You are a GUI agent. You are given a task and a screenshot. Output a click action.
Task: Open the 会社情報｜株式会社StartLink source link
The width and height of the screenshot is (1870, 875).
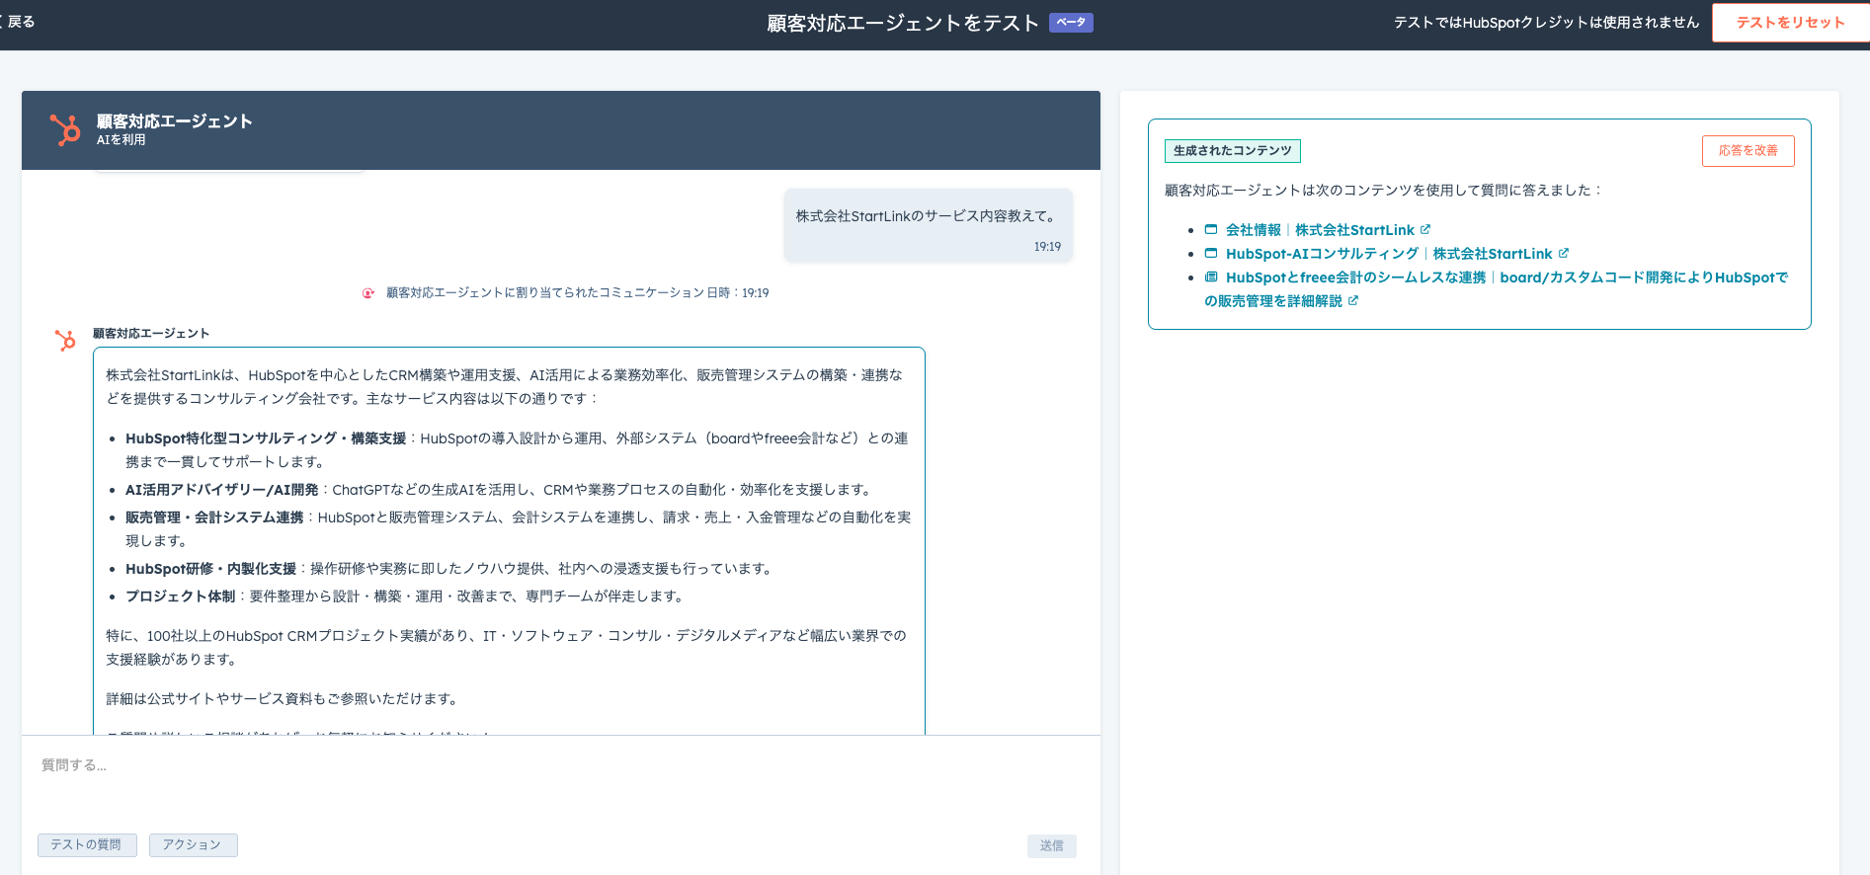pyautogui.click(x=1319, y=230)
